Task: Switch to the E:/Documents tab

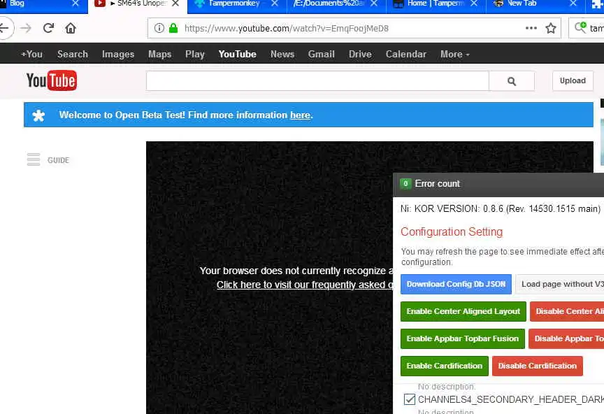Action: 329,4
